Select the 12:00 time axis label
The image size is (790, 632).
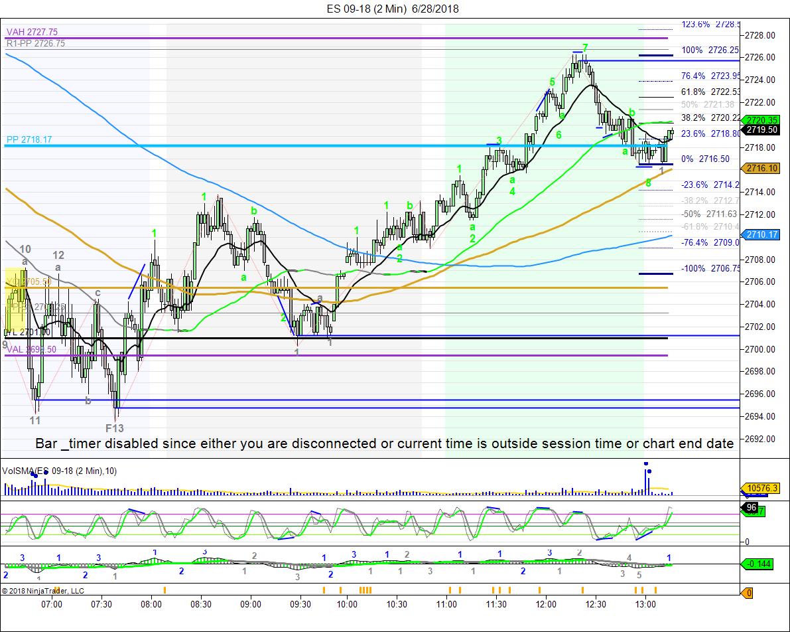click(546, 604)
